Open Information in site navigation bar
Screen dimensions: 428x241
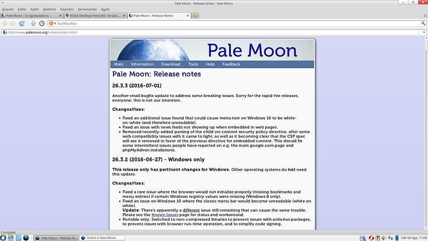click(x=142, y=65)
